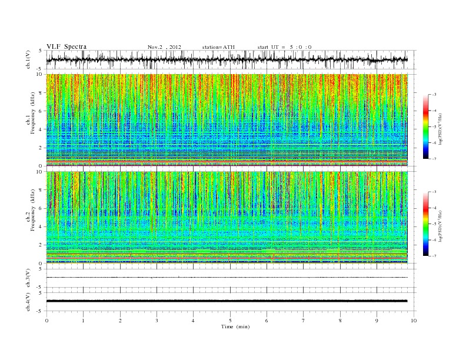This screenshot has width=466, height=360.
Task: Click the "-4" tick on the ch.2 colorbar
Action: click(x=434, y=208)
